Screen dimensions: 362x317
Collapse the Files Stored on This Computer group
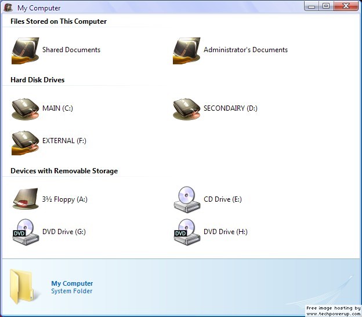[x=59, y=21]
